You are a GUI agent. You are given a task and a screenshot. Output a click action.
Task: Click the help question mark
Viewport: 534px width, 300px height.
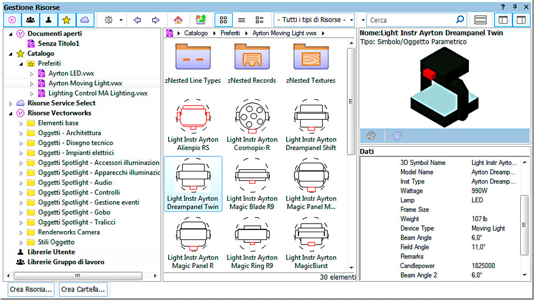(x=502, y=7)
